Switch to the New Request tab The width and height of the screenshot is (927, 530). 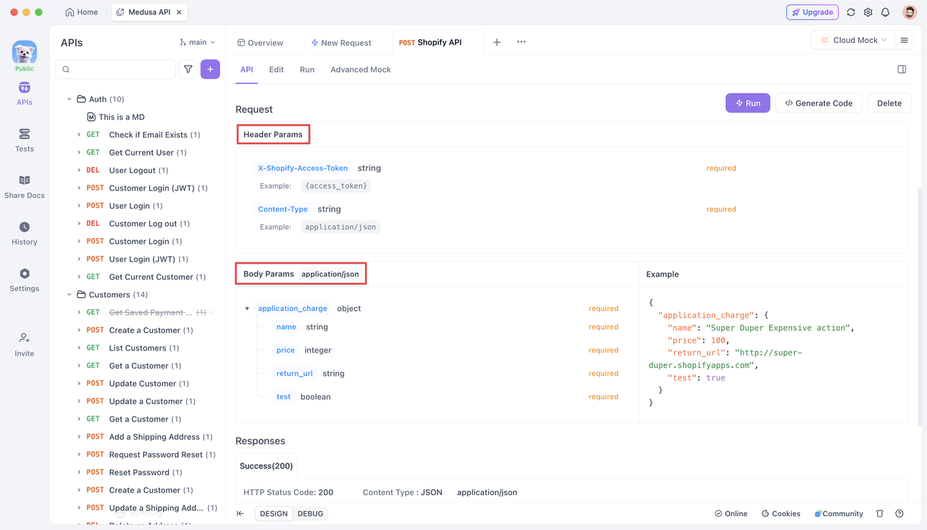pyautogui.click(x=341, y=43)
